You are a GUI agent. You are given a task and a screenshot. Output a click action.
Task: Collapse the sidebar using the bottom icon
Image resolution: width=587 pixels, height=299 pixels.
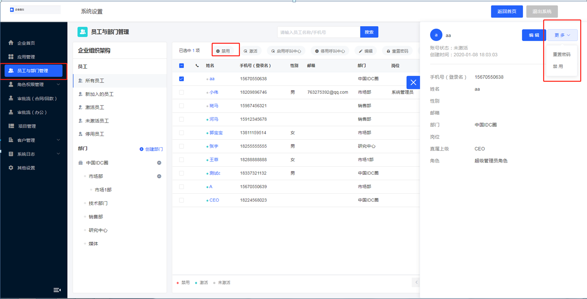57,290
